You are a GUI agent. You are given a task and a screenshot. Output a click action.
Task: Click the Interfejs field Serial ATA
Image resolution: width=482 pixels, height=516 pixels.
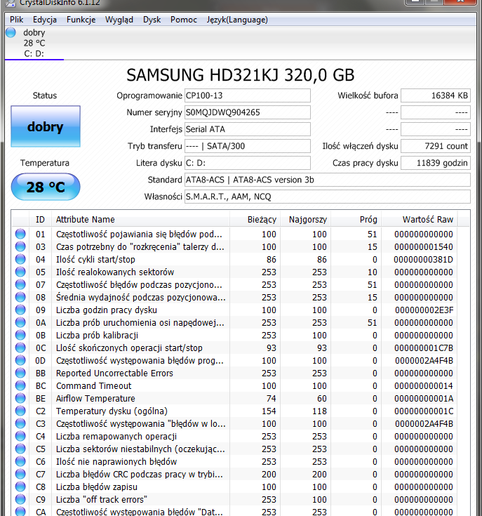(x=247, y=129)
